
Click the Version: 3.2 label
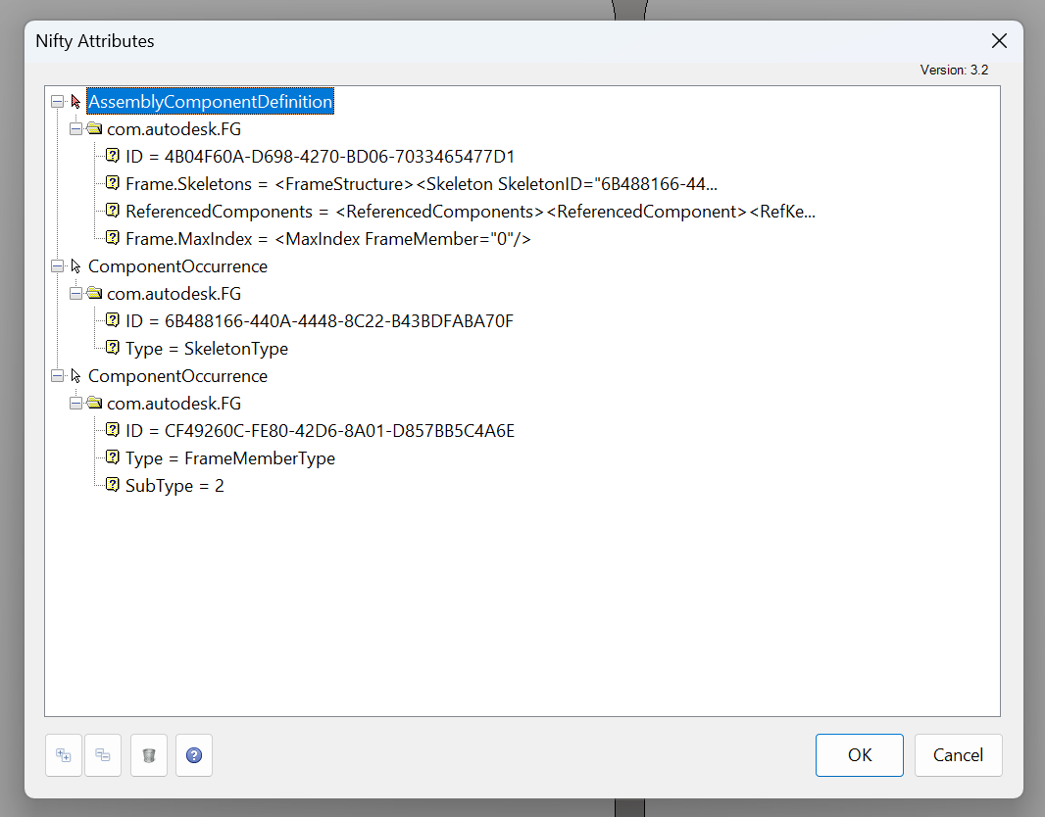tap(954, 70)
